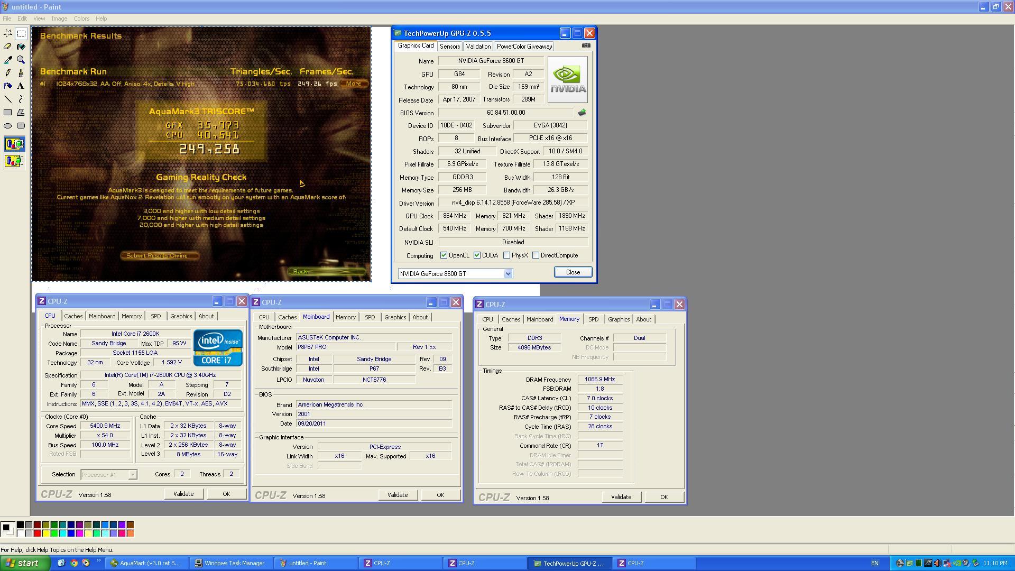Toggle the DirectCompute checkbox in GPU-Z
Viewport: 1015px width, 571px height.
pyautogui.click(x=536, y=255)
